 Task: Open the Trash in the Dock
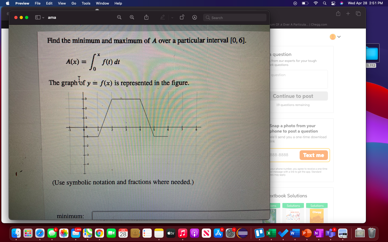click(x=372, y=233)
